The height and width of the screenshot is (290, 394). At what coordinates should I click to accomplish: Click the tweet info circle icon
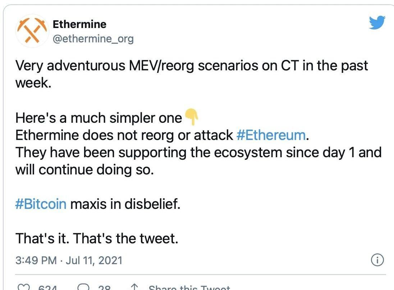pos(377,260)
